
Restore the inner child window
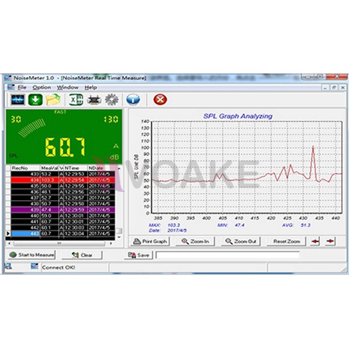tap(334, 87)
